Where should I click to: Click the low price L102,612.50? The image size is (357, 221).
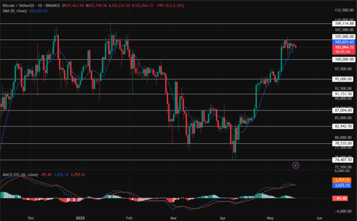click(x=119, y=5)
